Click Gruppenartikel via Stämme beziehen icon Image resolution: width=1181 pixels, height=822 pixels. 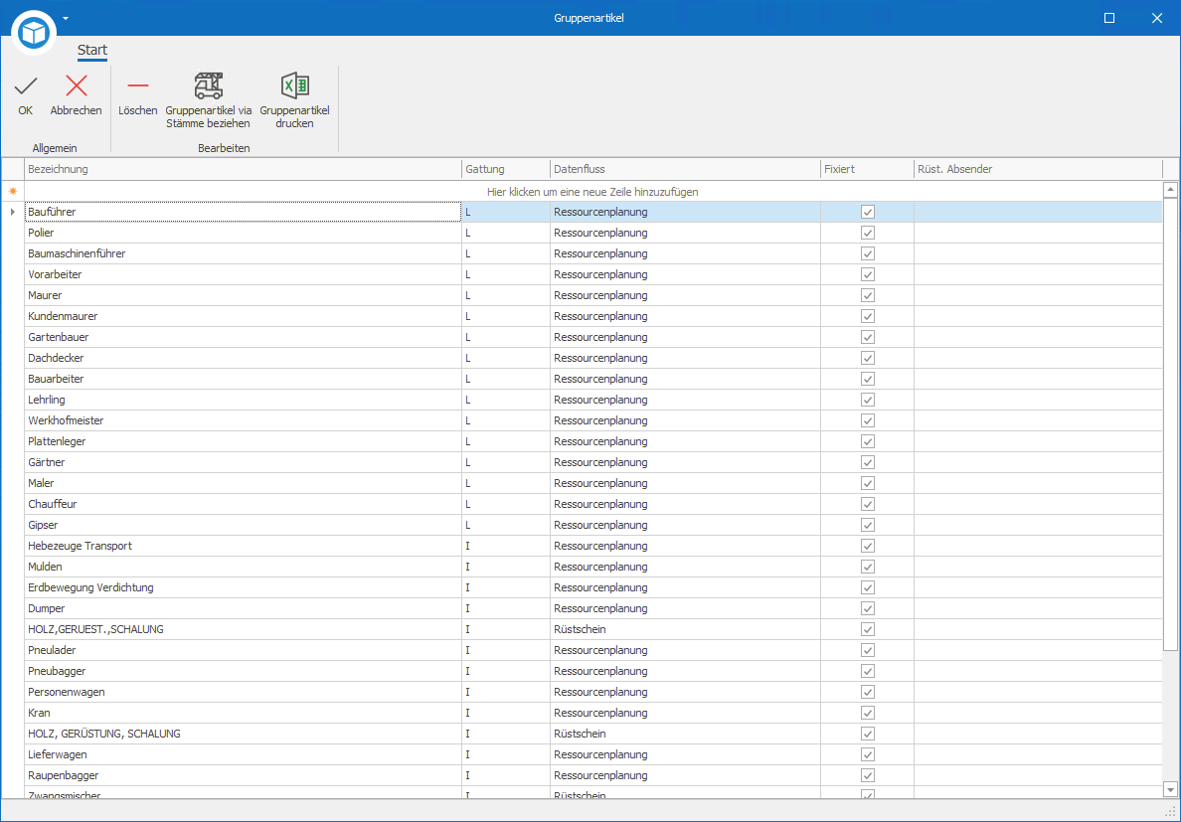click(x=209, y=85)
